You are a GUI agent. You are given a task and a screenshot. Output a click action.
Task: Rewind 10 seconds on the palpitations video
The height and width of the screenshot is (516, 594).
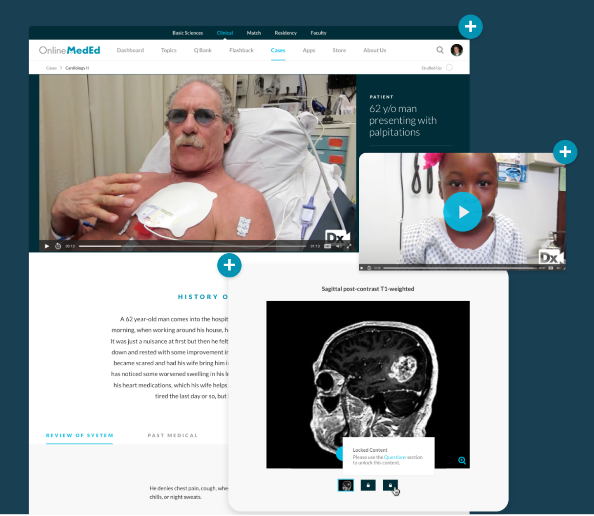point(58,246)
